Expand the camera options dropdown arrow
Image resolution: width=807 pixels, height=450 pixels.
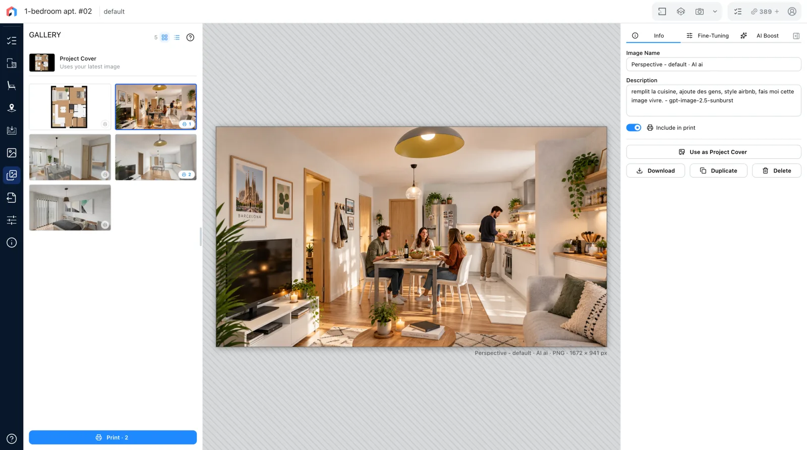715,12
